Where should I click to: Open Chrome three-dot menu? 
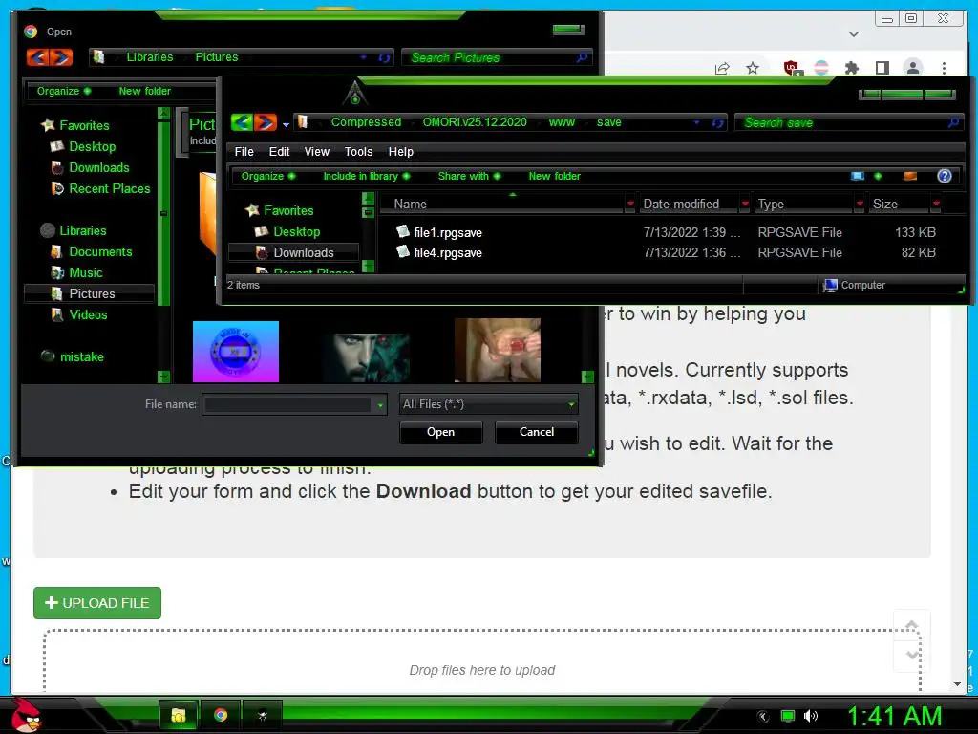click(944, 68)
